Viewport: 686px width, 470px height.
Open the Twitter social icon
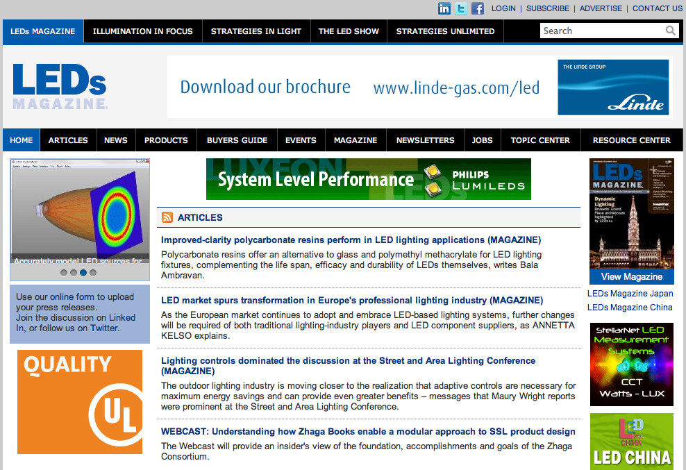tap(460, 8)
